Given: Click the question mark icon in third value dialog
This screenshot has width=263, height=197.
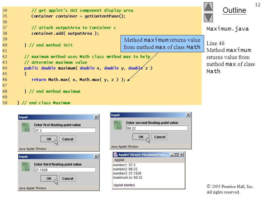Looking at the screenshot, I should [x=26, y=167].
